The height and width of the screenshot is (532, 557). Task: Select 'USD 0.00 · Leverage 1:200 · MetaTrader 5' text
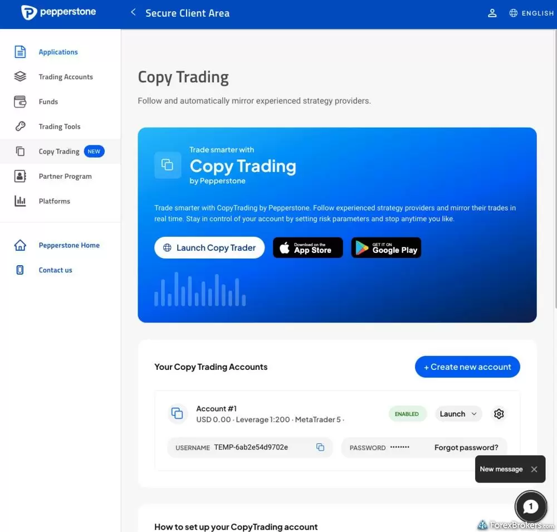coord(268,419)
